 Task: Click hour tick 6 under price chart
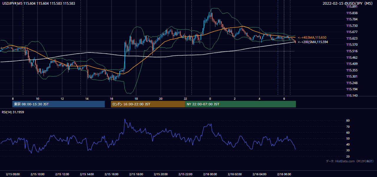click(x=284, y=99)
